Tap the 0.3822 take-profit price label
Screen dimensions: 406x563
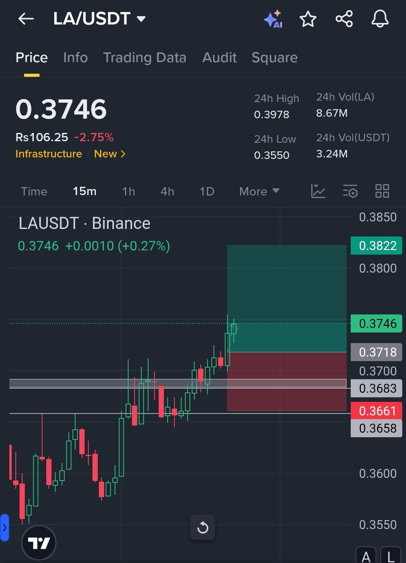coord(376,246)
